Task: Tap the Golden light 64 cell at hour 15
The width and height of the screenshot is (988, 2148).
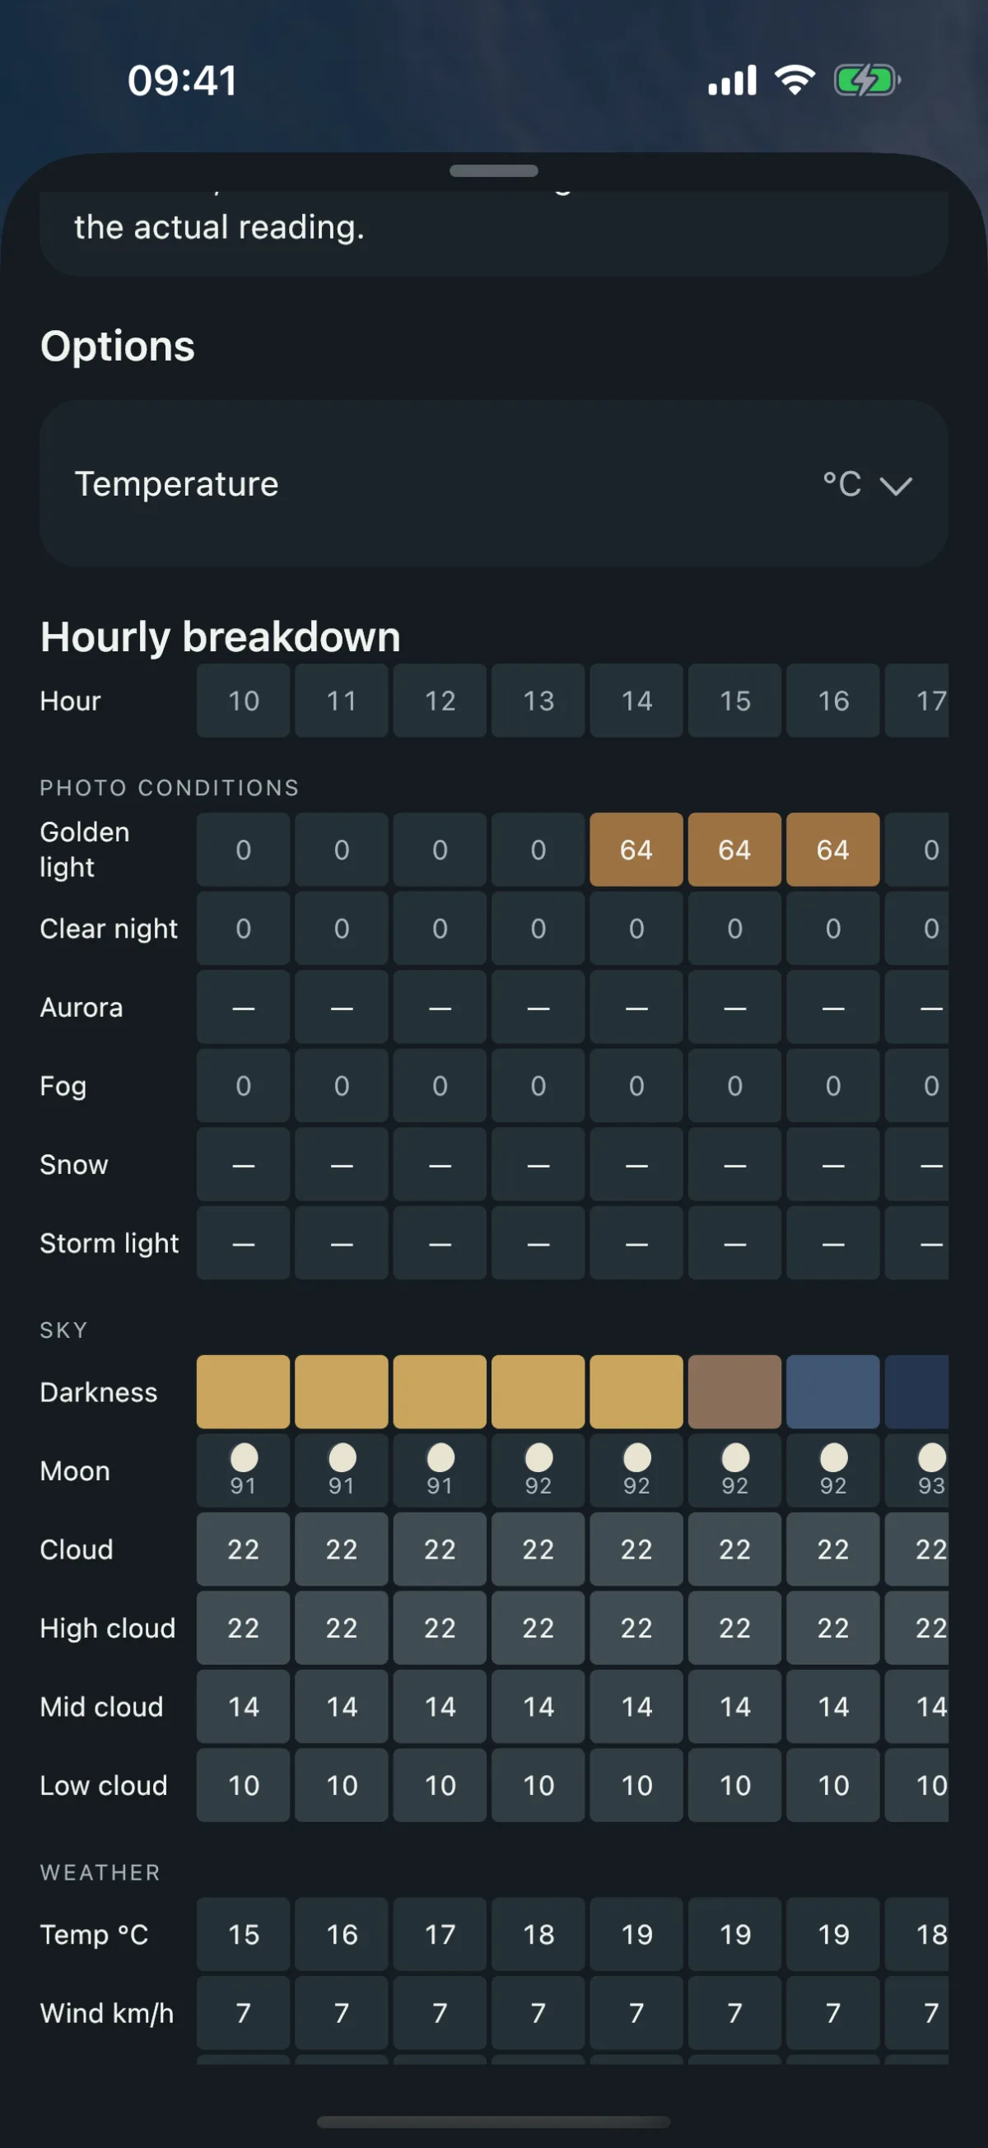Action: [x=734, y=850]
